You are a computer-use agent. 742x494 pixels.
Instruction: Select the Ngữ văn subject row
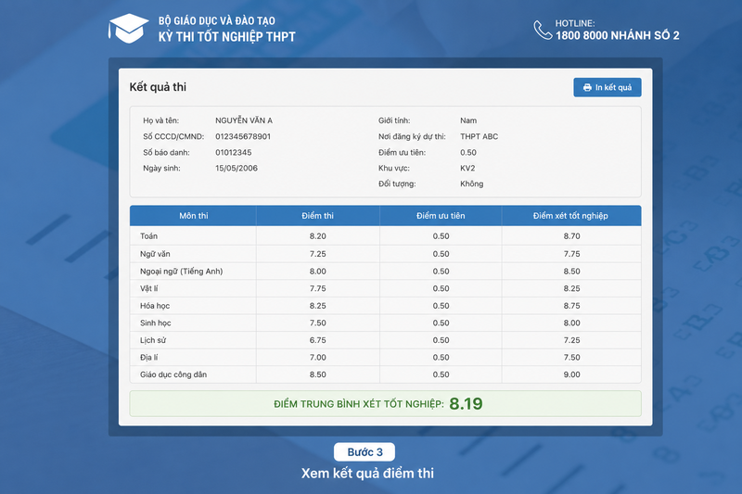(386, 254)
